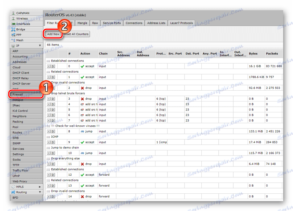Expand the MPLS submenu arrow
Image resolution: width=293 pixels, height=211 pixels.
40,187
